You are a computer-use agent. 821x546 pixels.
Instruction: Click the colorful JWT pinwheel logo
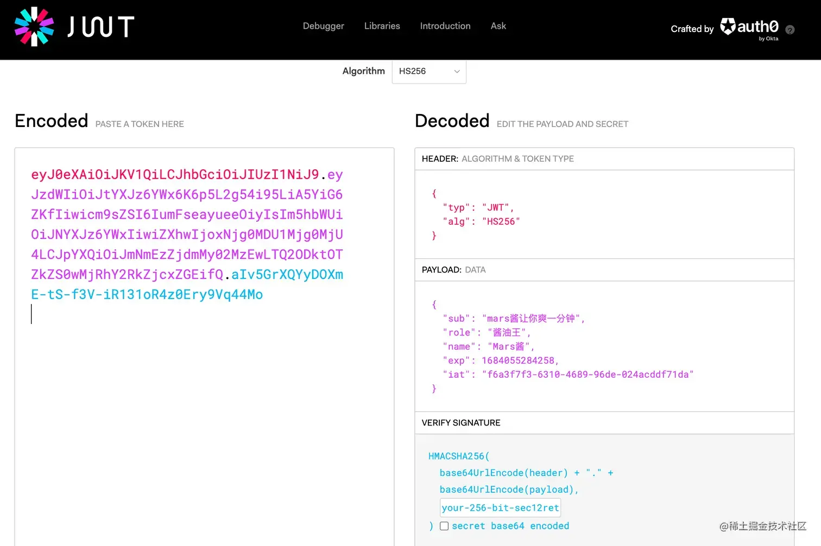click(34, 27)
